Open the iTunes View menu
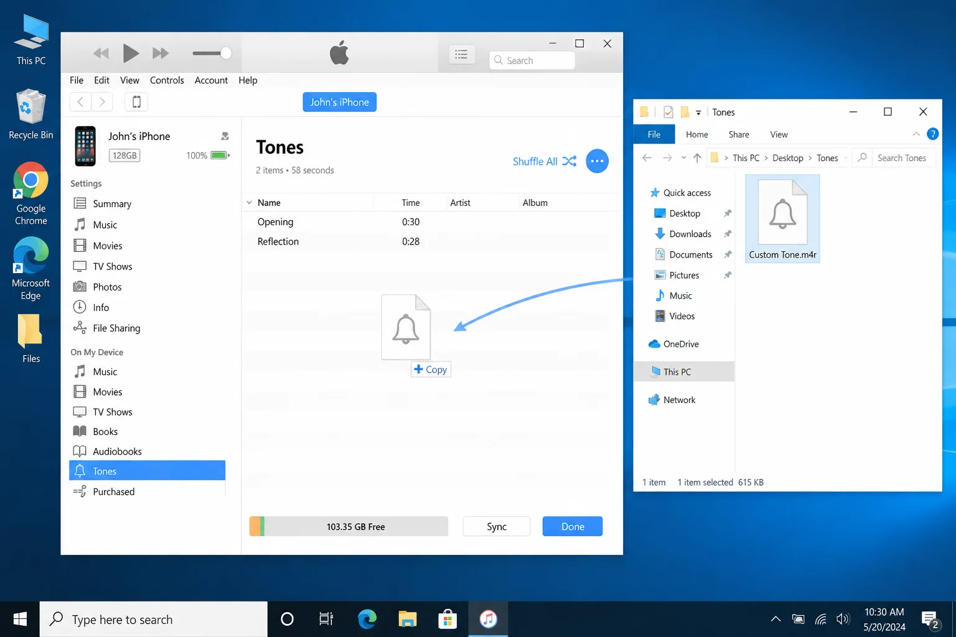956x637 pixels. coord(129,80)
